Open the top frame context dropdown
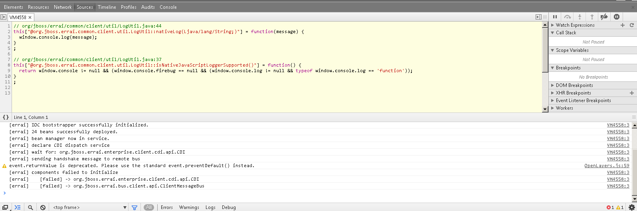This screenshot has width=637, height=211. tap(89, 207)
